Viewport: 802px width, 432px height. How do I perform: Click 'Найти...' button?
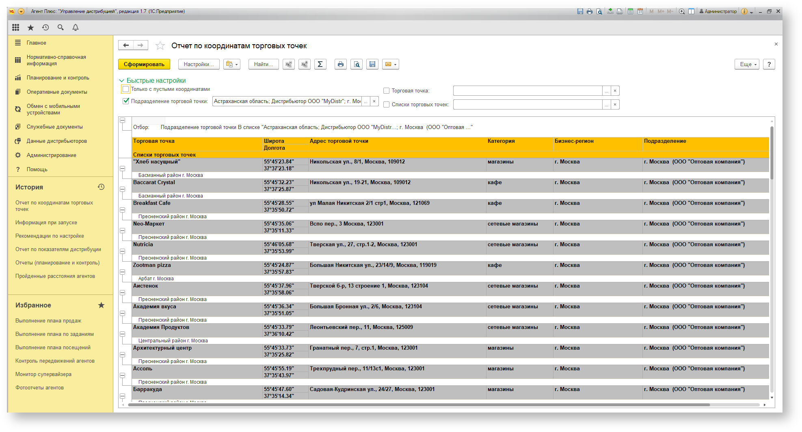264,64
